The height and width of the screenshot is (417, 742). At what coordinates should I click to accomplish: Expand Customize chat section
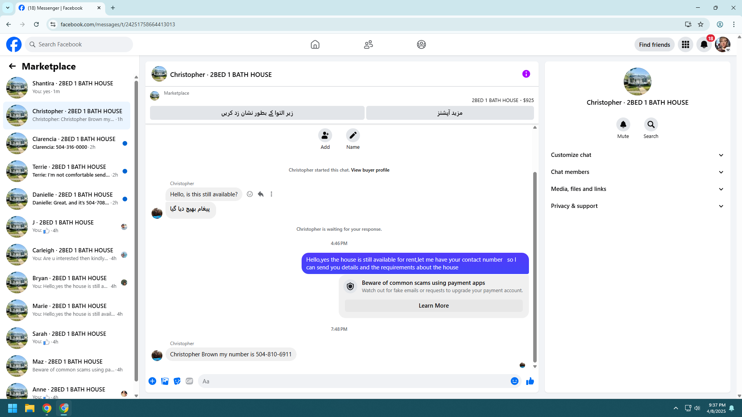click(x=637, y=155)
